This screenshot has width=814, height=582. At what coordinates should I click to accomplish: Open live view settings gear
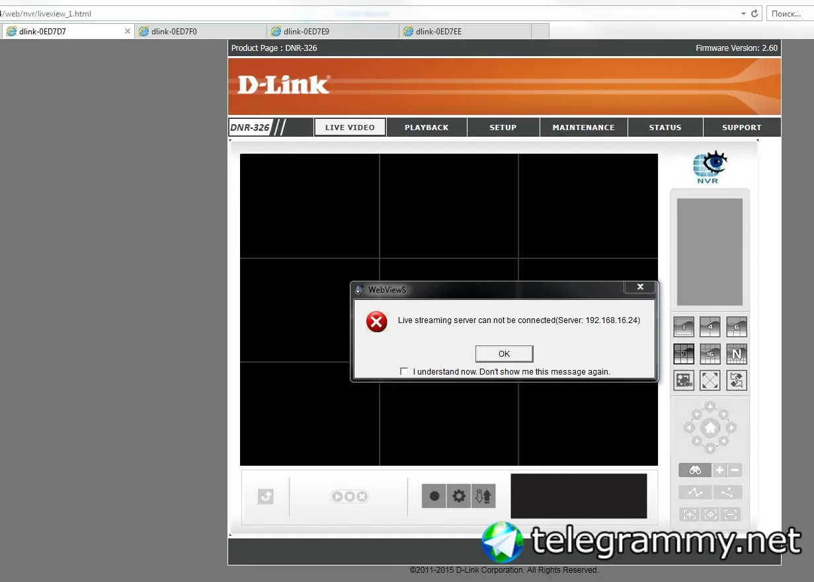[458, 496]
